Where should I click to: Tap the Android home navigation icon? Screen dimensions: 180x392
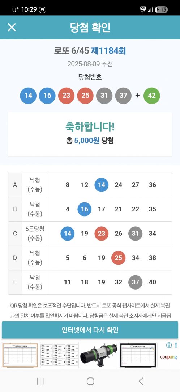point(90,381)
